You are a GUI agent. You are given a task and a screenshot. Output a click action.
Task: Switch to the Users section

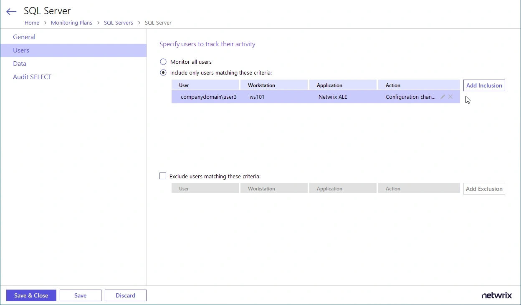[x=21, y=50]
